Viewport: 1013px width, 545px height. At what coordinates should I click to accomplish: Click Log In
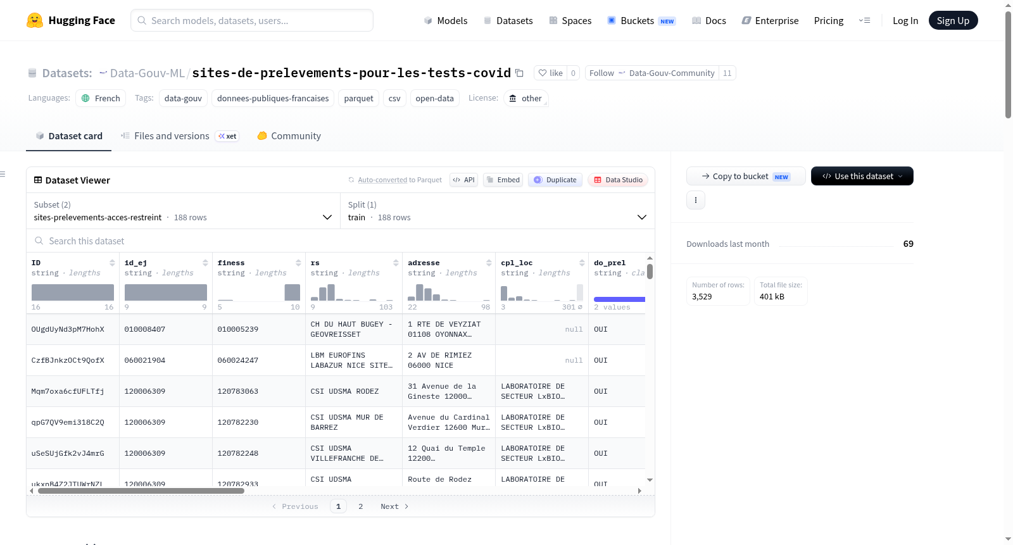coord(905,20)
